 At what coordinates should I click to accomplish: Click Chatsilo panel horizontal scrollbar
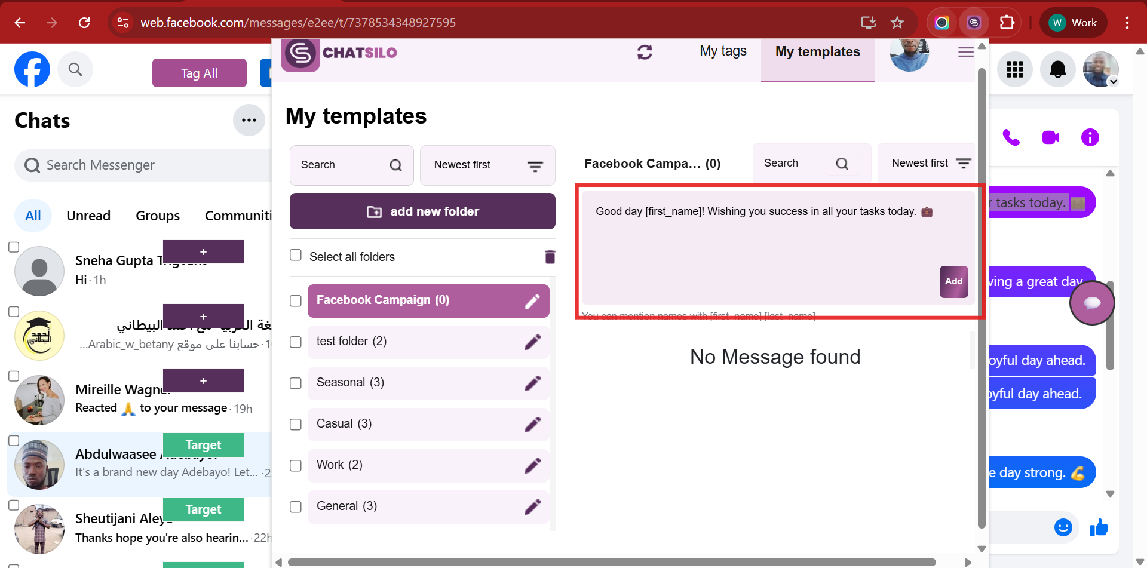(612, 563)
